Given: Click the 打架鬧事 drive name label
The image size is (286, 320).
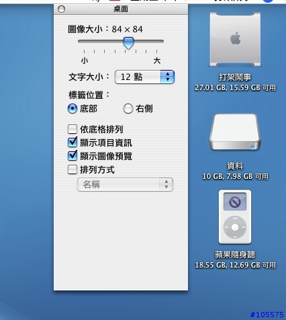Looking at the screenshot, I should coord(235,77).
